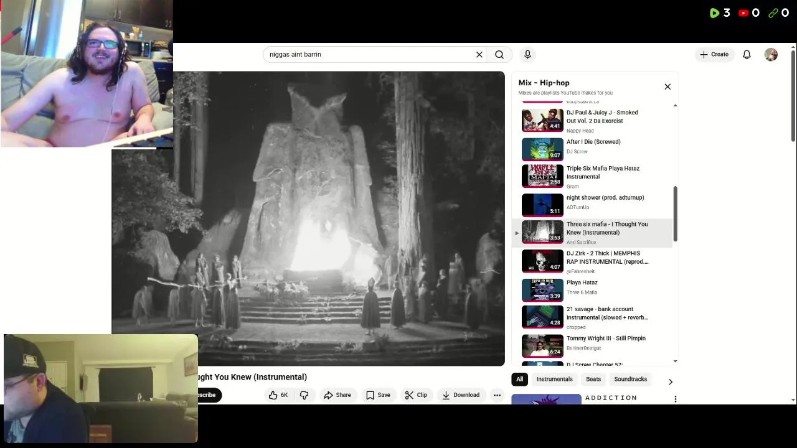Select the Beats filter chip
This screenshot has width=797, height=448.
click(593, 379)
